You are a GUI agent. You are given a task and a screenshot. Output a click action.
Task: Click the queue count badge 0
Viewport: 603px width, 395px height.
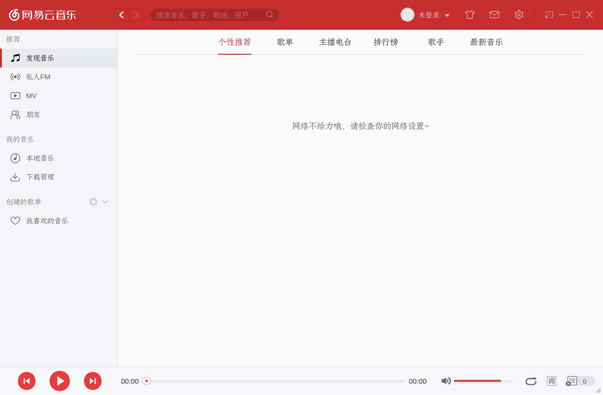[x=585, y=381]
